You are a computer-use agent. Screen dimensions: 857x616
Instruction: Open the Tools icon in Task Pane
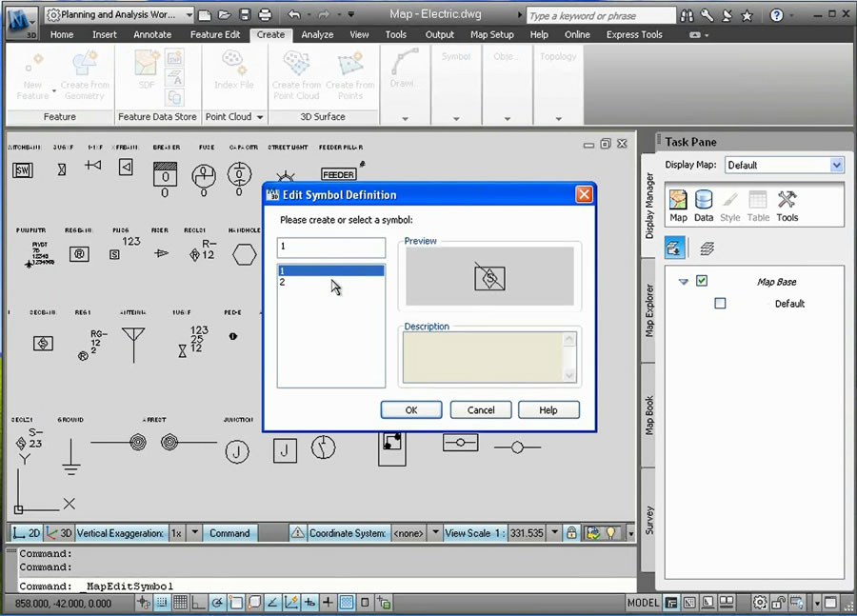tap(787, 206)
